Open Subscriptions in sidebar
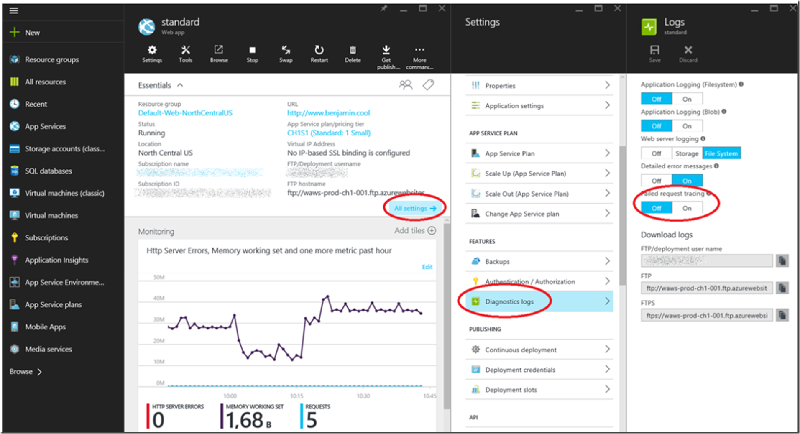Image resolution: width=800 pixels, height=434 pixels. click(x=46, y=237)
